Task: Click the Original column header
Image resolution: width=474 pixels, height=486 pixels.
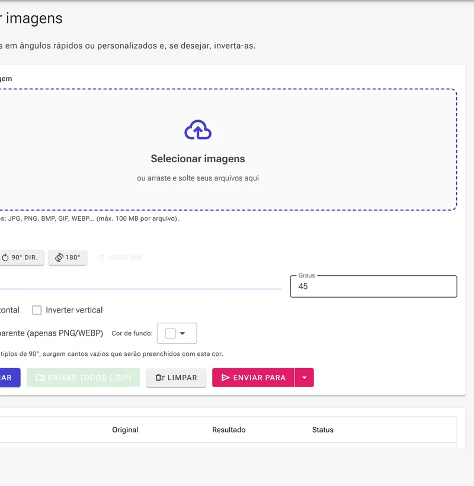Action: pyautogui.click(x=126, y=430)
